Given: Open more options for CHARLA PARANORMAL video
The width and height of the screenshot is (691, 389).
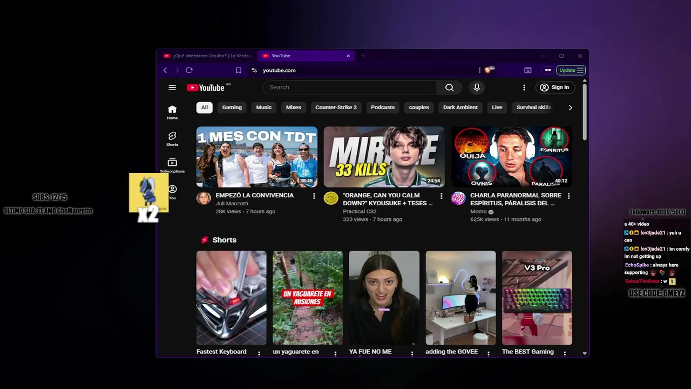Looking at the screenshot, I should (568, 196).
